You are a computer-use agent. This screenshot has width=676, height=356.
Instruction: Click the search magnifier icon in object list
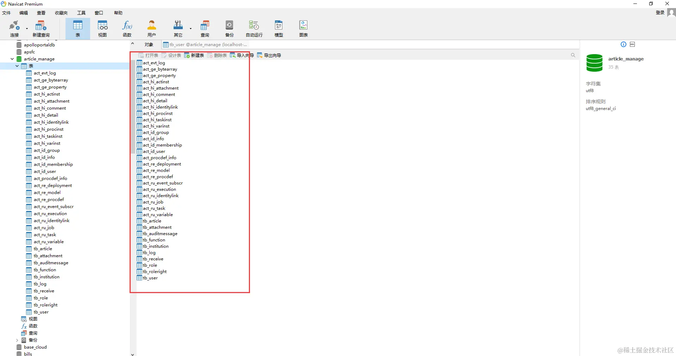pyautogui.click(x=573, y=55)
